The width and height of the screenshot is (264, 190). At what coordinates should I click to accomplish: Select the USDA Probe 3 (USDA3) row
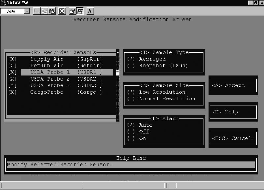coord(66,85)
